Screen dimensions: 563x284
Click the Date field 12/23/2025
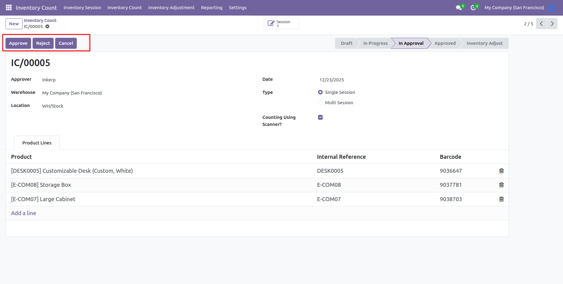tap(332, 80)
